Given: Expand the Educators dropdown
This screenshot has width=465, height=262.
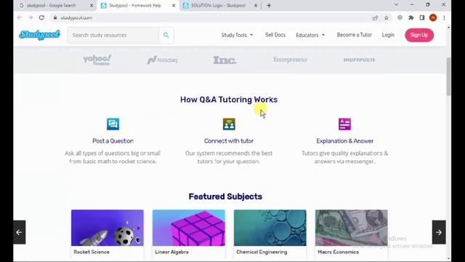Looking at the screenshot, I should (x=310, y=35).
